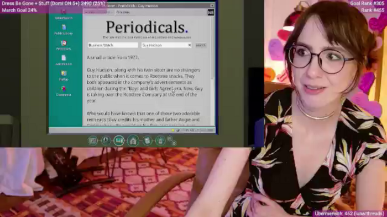Click into the Guy Hudson search field
Screen dimensions: 387x217
(164, 45)
